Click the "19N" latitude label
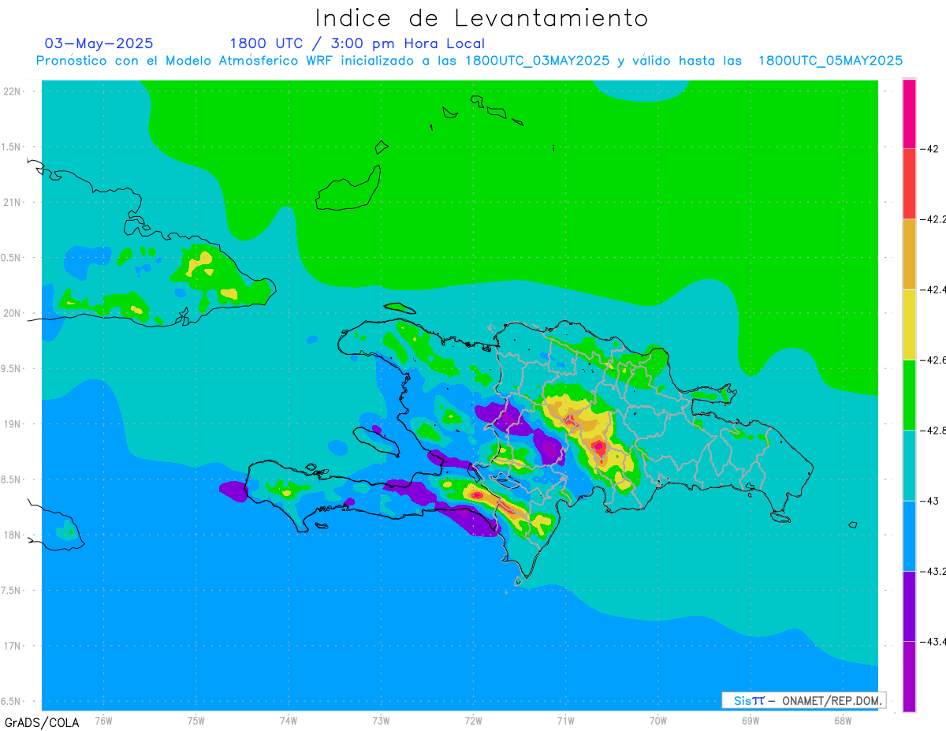The height and width of the screenshot is (731, 946). pyautogui.click(x=12, y=423)
